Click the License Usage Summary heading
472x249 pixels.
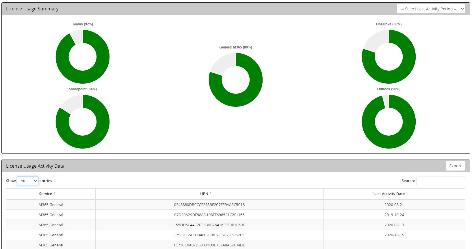click(32, 9)
